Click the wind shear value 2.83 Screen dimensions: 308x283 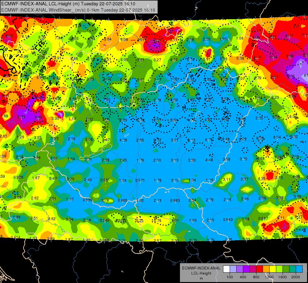click(x=21, y=117)
